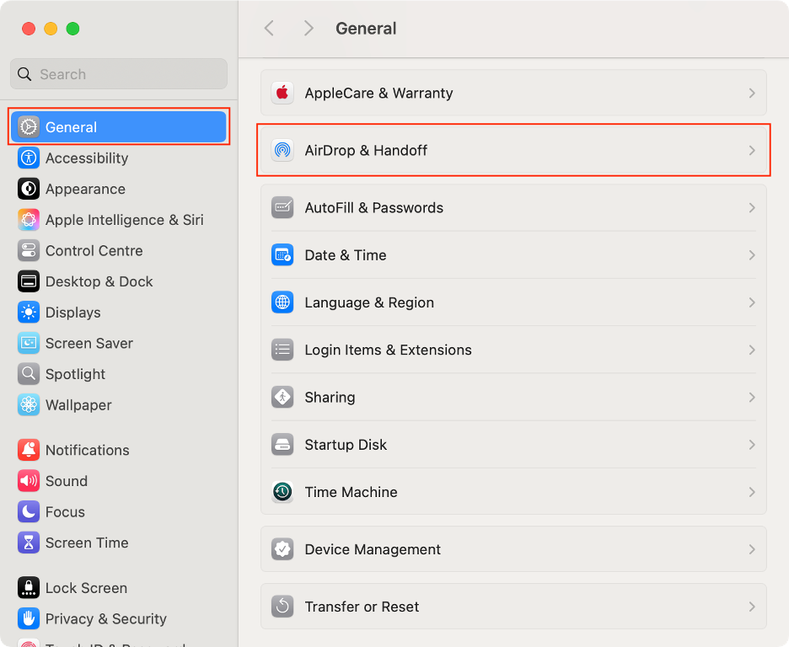
Task: Click the Screen Time hourglass icon
Action: click(29, 543)
